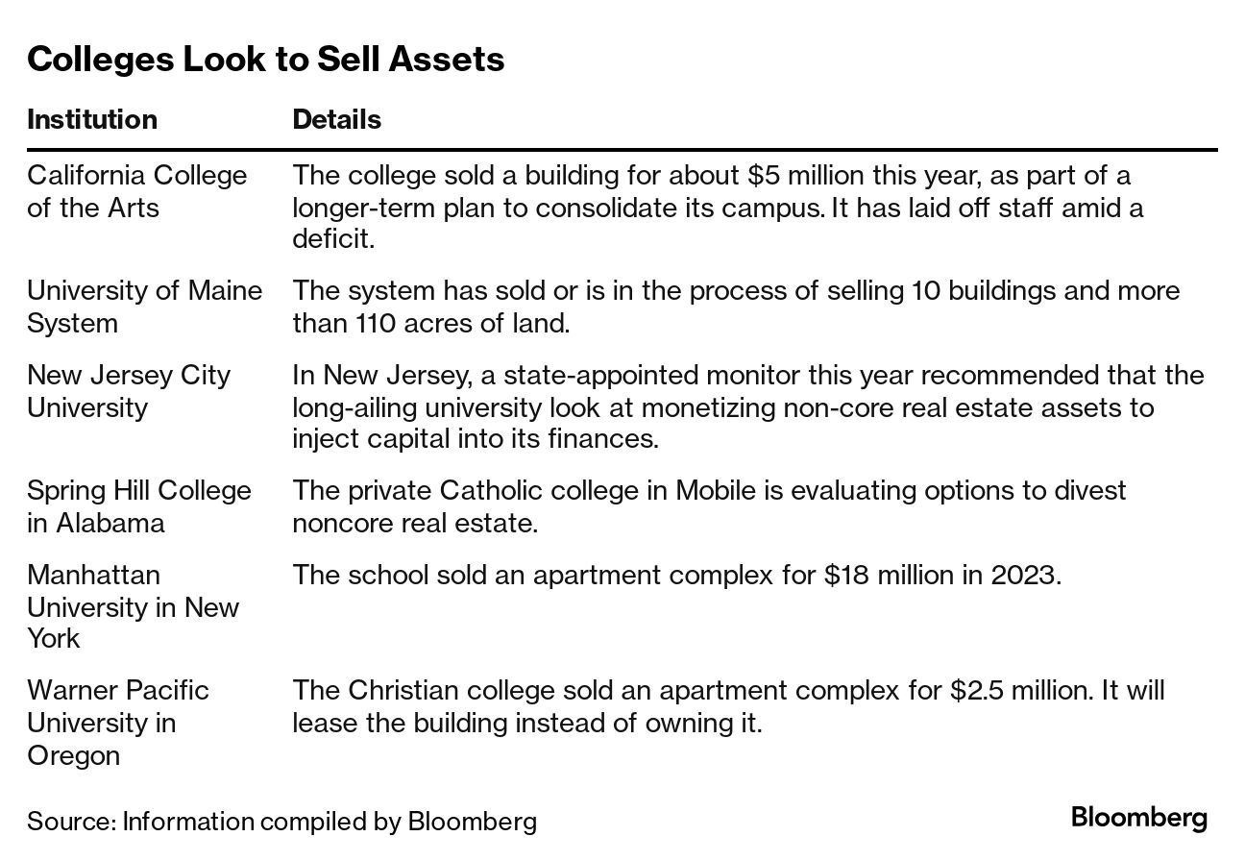This screenshot has width=1245, height=861.
Task: Click the Christian college lease details text
Action: tap(728, 706)
